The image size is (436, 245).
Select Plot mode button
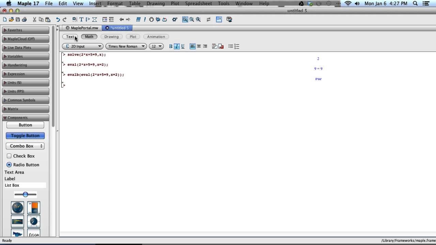coord(133,37)
